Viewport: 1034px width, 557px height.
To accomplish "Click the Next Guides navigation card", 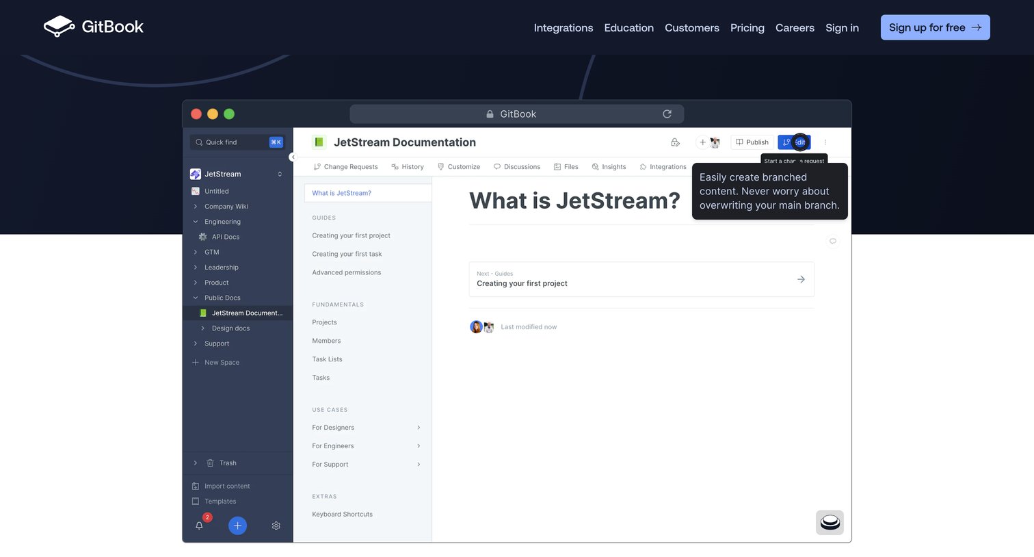I will [641, 279].
